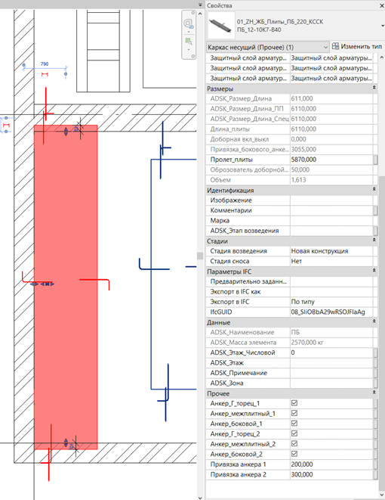Collapse the Параметры IFC section
Image resolution: width=385 pixels, height=500 pixels.
[x=374, y=270]
